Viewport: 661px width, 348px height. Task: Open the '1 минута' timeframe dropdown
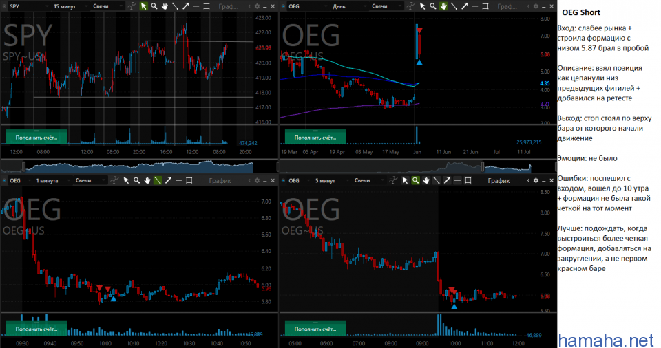tap(52, 180)
